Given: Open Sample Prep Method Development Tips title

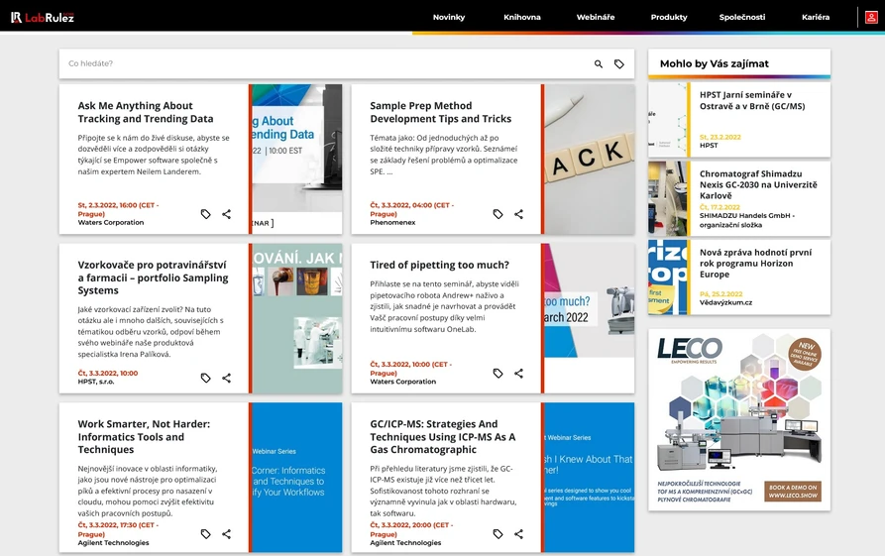Looking at the screenshot, I should coord(441,112).
